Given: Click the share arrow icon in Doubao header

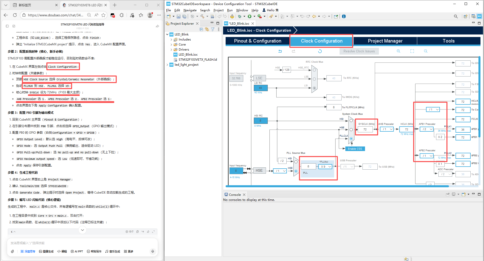Looking at the screenshot, I should [x=158, y=26].
